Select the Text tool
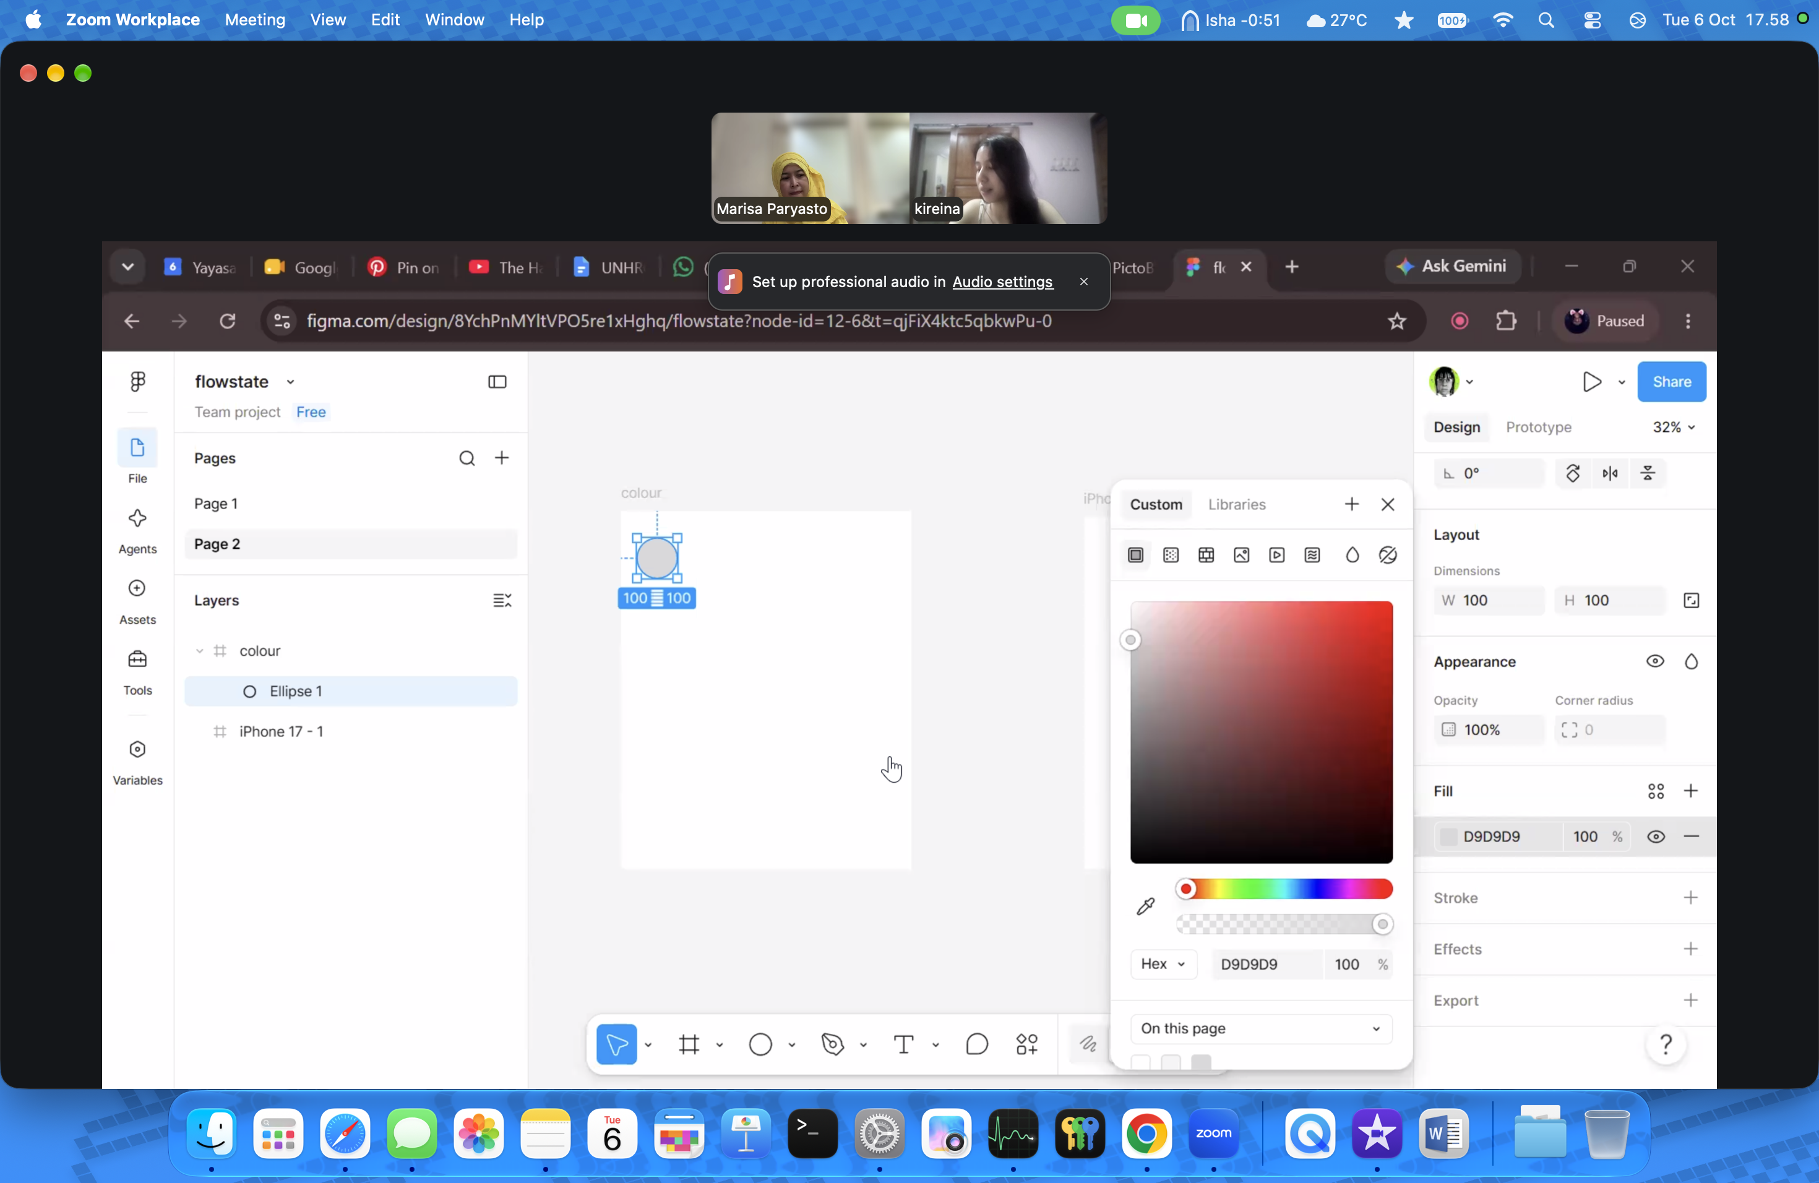Screen dimensions: 1819x1183 pyautogui.click(x=903, y=1044)
